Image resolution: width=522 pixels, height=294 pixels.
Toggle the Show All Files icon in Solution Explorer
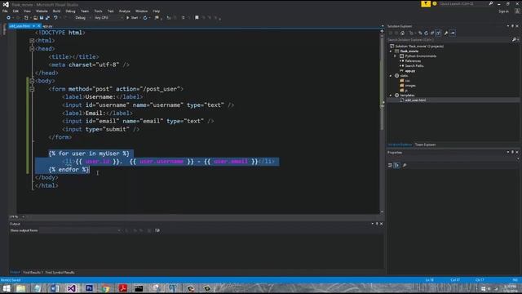tap(439, 33)
